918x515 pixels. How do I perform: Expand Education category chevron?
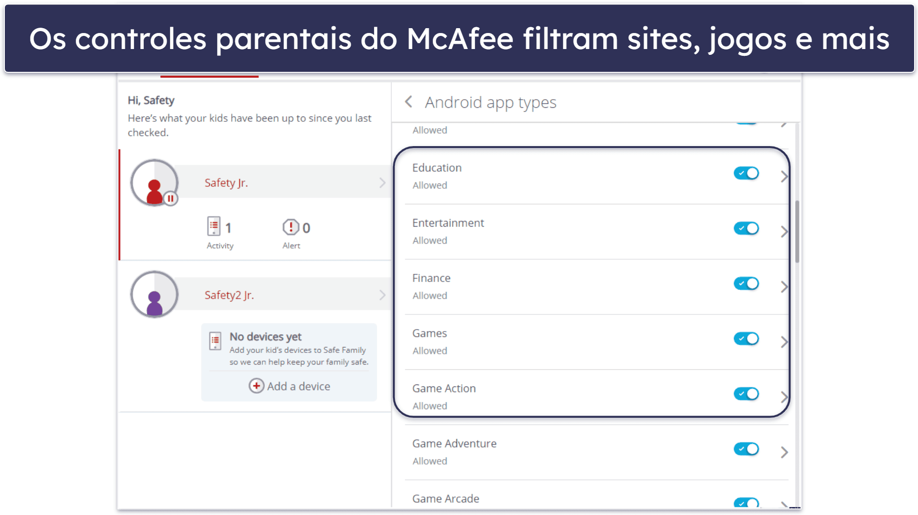pyautogui.click(x=784, y=176)
